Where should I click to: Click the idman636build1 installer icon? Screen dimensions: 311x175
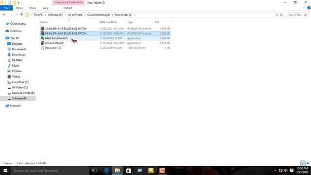(42, 43)
